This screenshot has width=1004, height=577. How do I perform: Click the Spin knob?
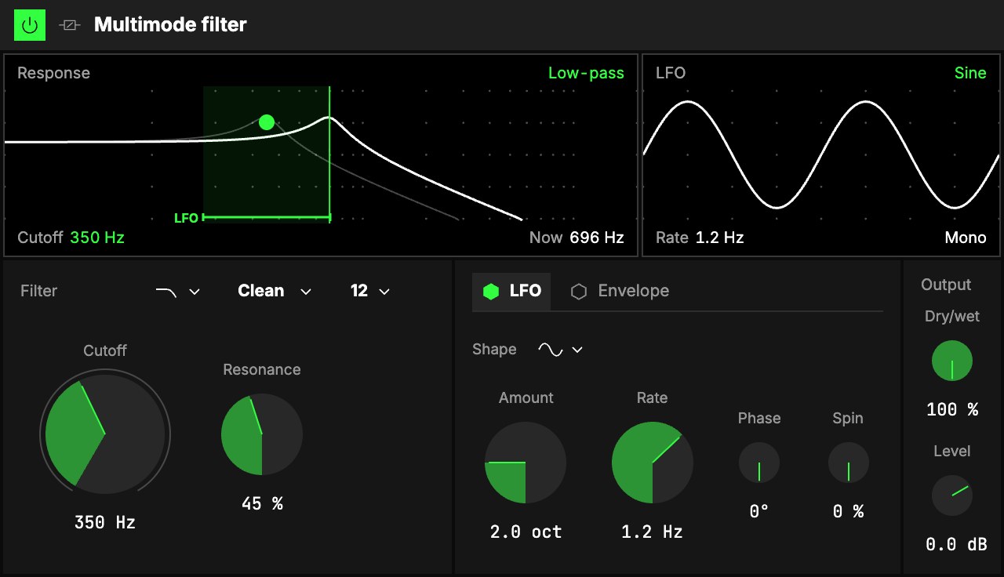(849, 463)
